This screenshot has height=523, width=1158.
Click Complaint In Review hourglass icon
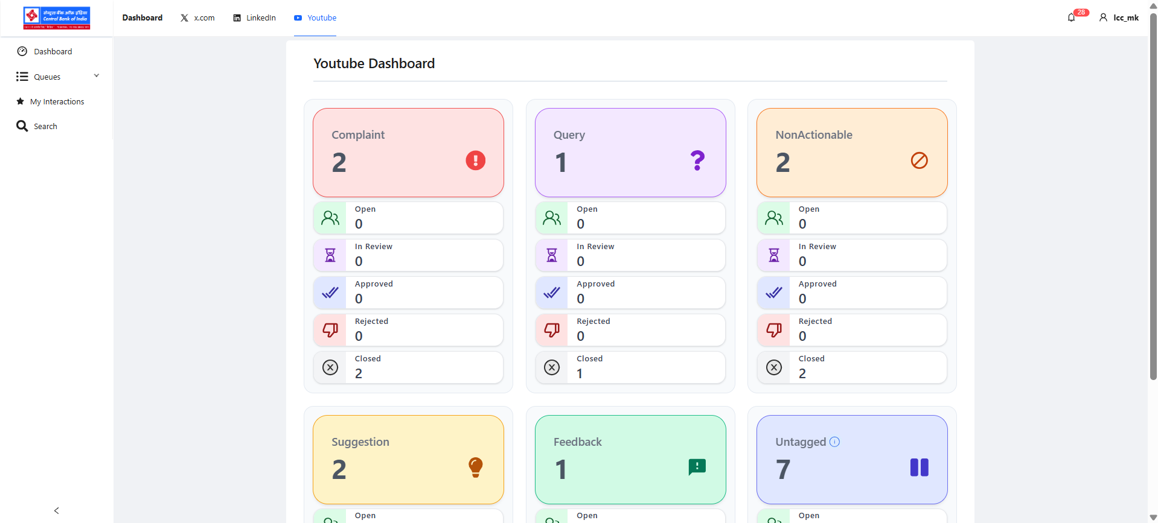[x=330, y=255]
